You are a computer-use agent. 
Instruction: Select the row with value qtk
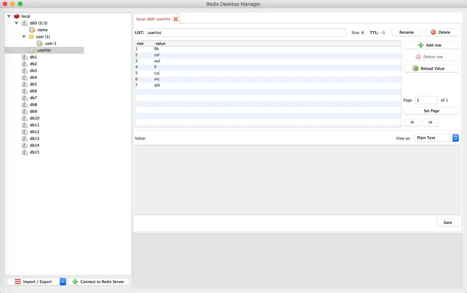click(268, 85)
